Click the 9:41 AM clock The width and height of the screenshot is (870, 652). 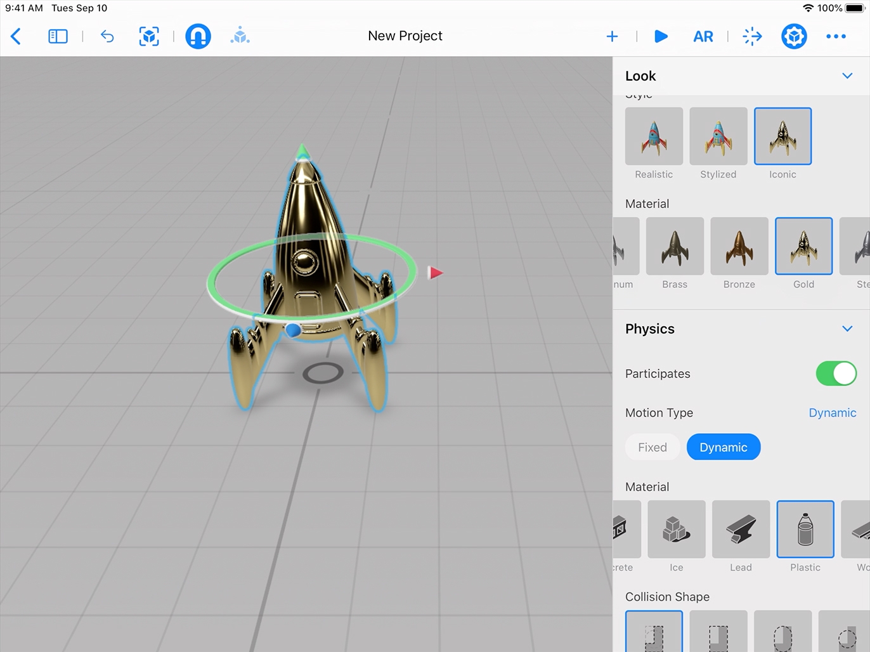click(x=24, y=8)
